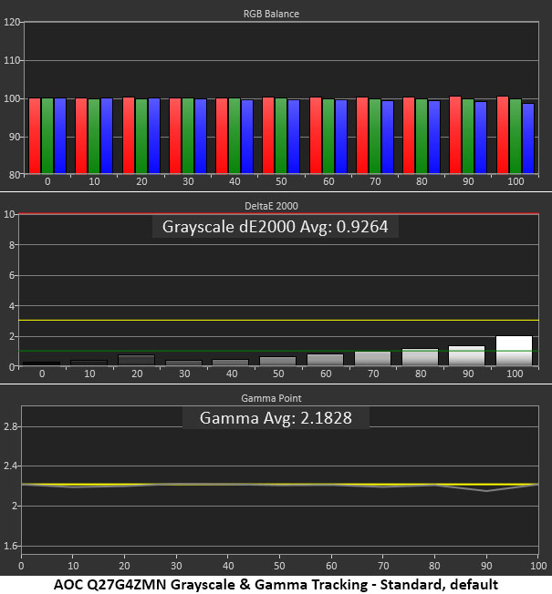Click the DeltaE bar at level 70
Image resolution: width=552 pixels, height=594 pixels.
pyautogui.click(x=372, y=359)
